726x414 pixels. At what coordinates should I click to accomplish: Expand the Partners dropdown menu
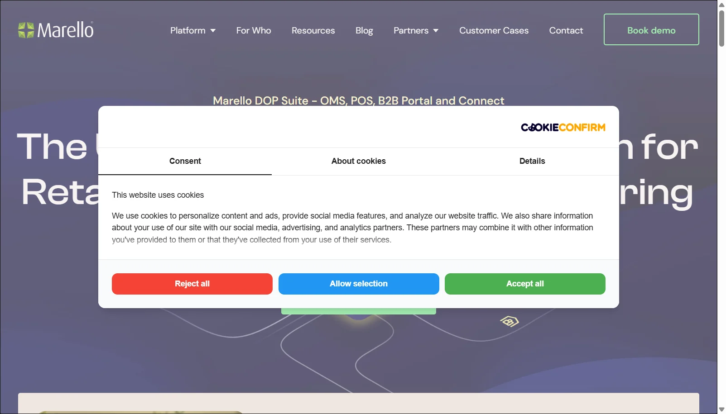416,30
